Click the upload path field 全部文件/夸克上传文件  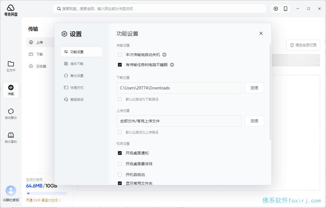click(179, 121)
